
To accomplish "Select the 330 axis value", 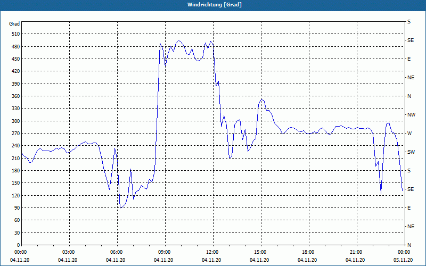I will pyautogui.click(x=16, y=109).
